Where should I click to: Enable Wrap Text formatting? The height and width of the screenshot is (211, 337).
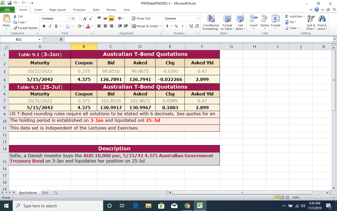tap(142, 18)
